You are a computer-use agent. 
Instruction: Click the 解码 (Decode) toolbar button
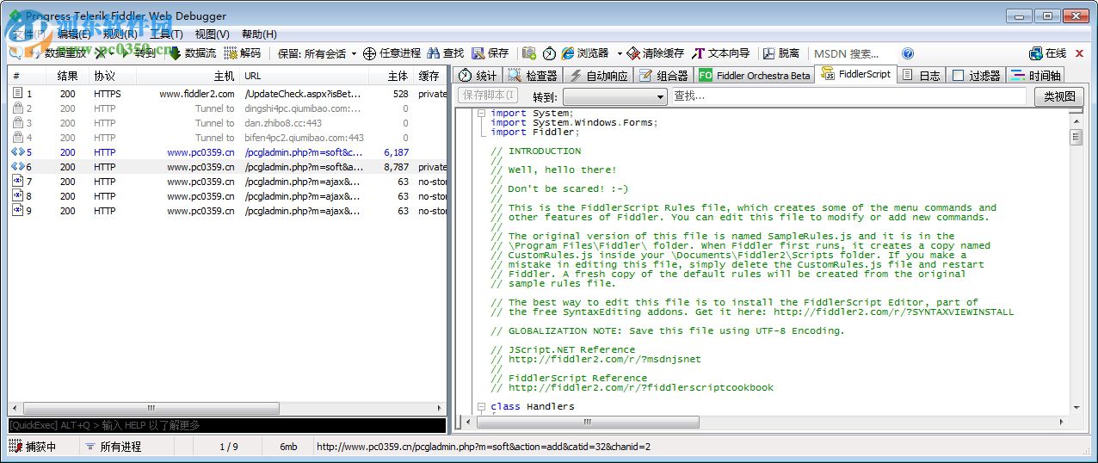242,53
